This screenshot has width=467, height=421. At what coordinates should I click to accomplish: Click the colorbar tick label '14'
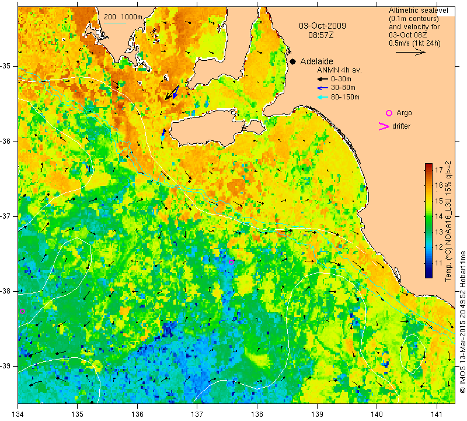click(439, 216)
